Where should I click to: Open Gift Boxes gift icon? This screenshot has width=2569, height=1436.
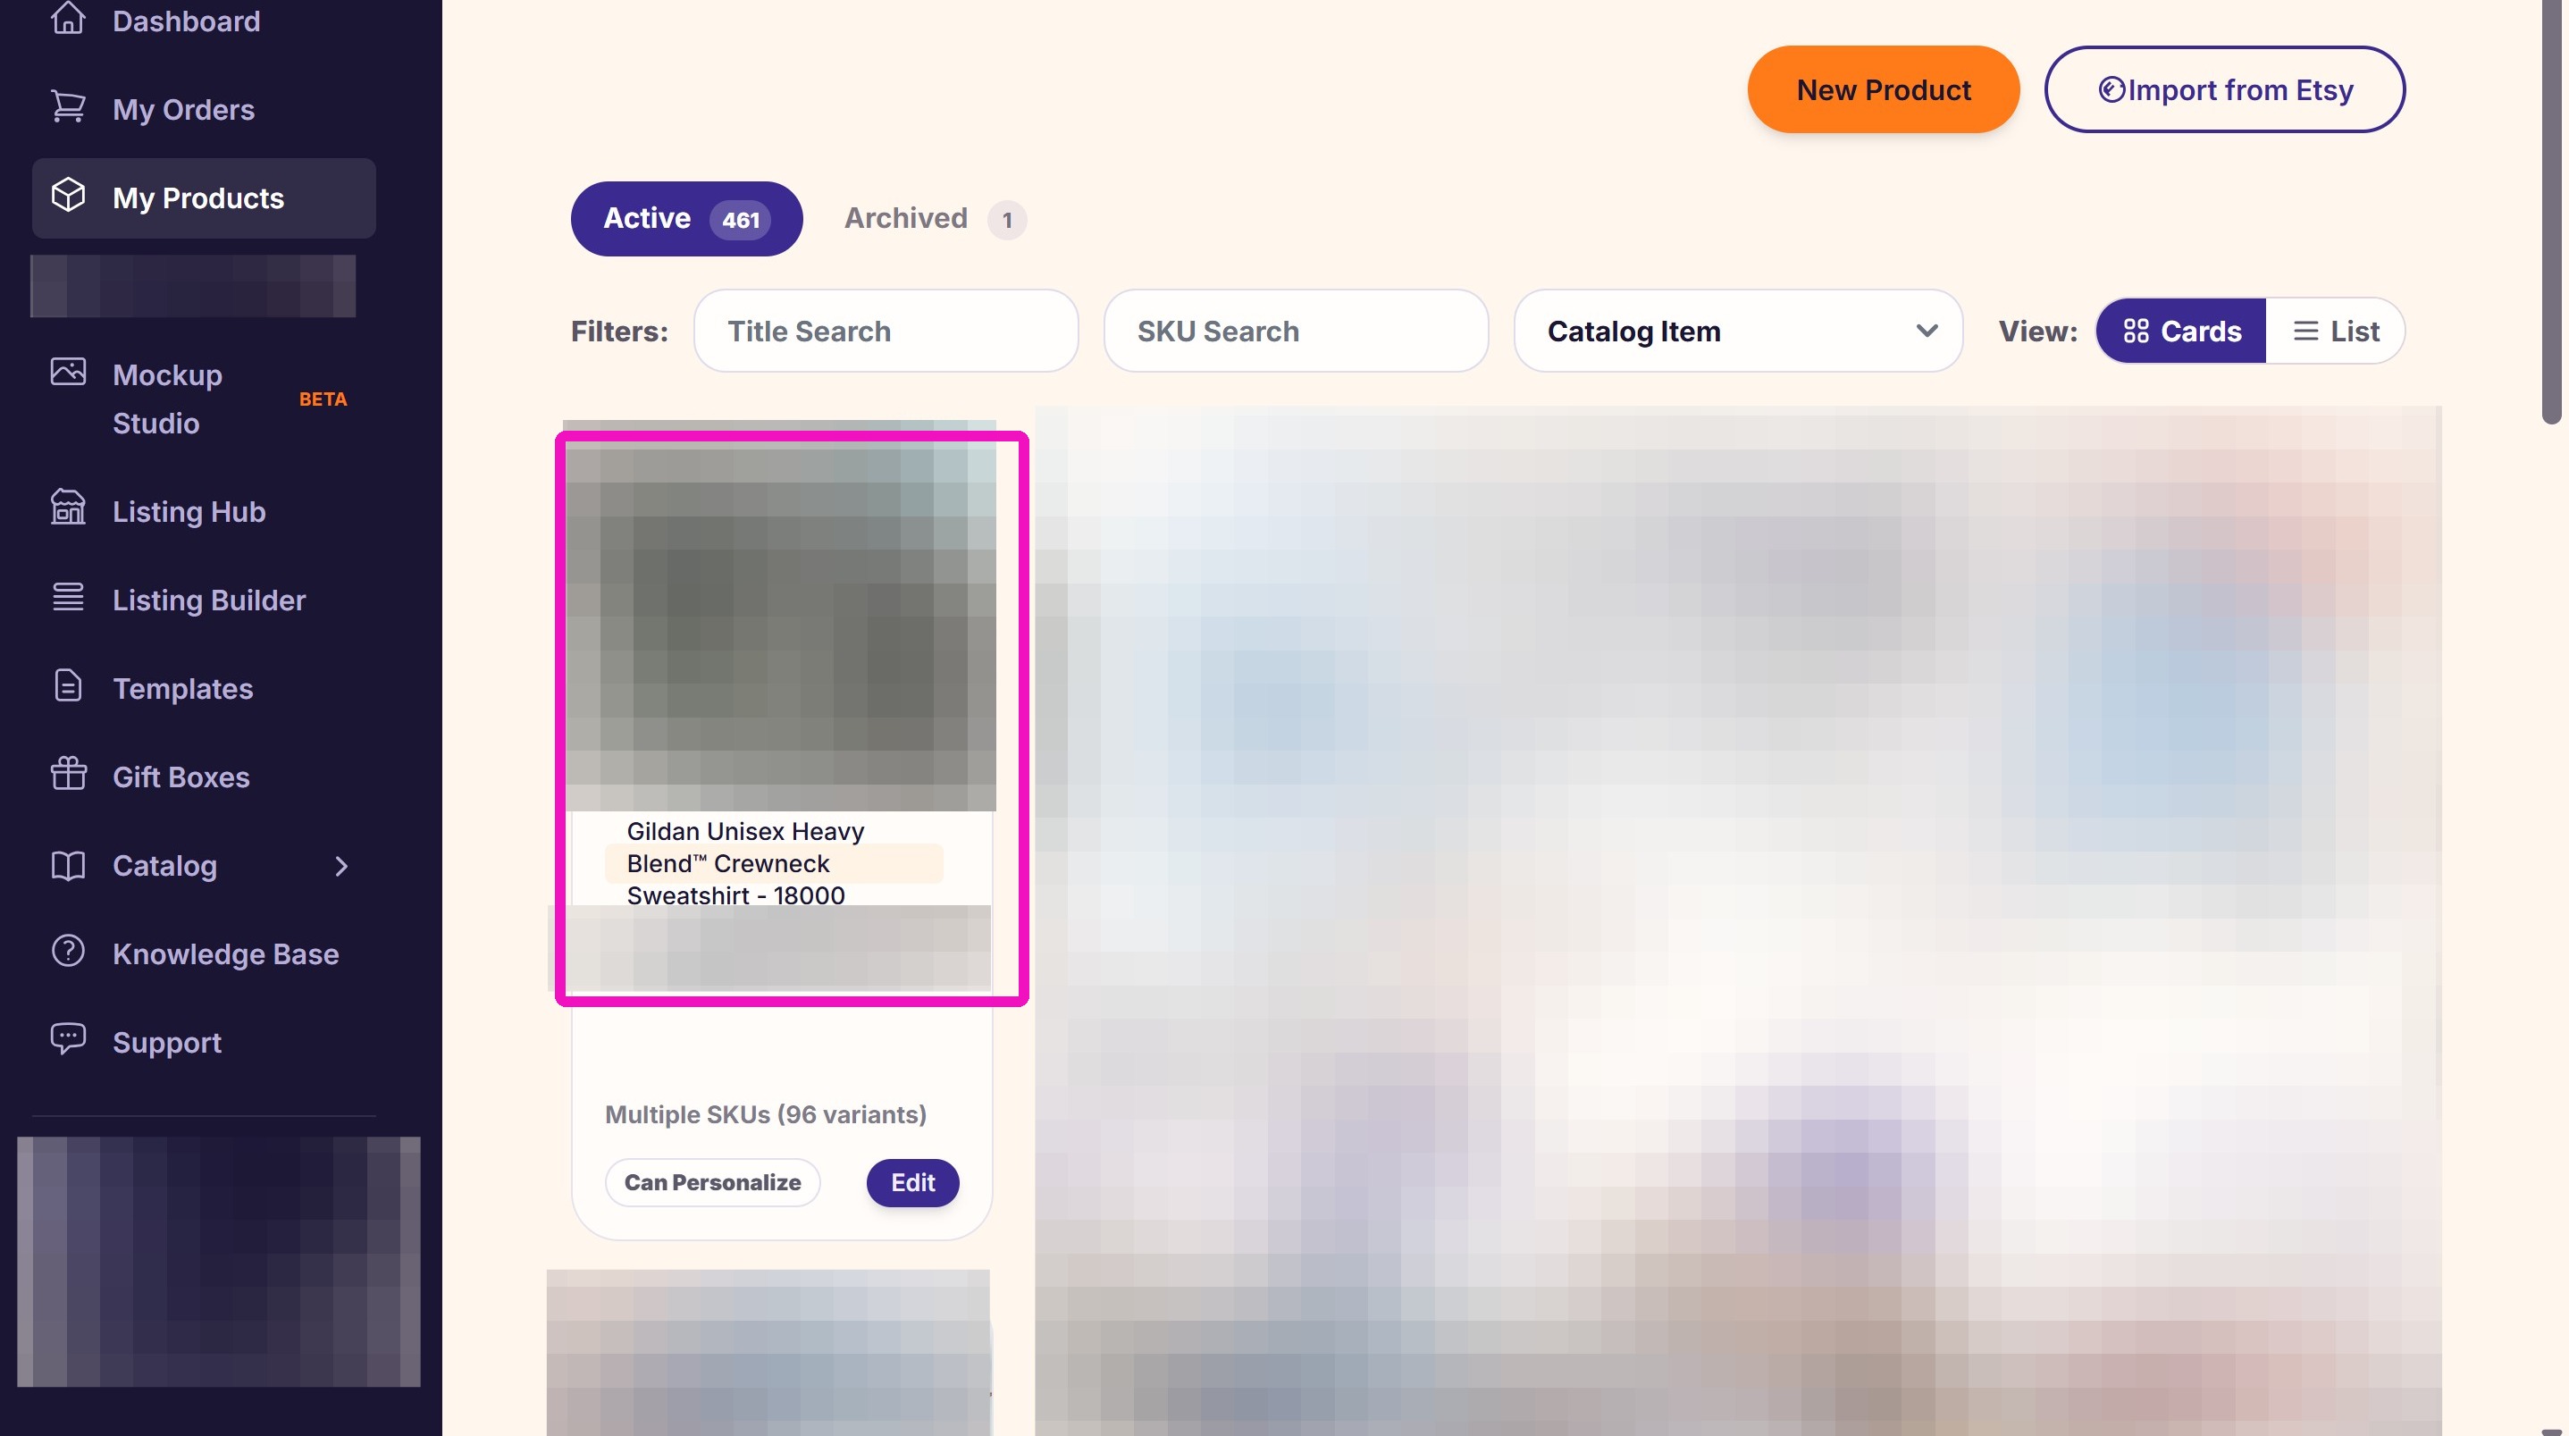tap(68, 774)
